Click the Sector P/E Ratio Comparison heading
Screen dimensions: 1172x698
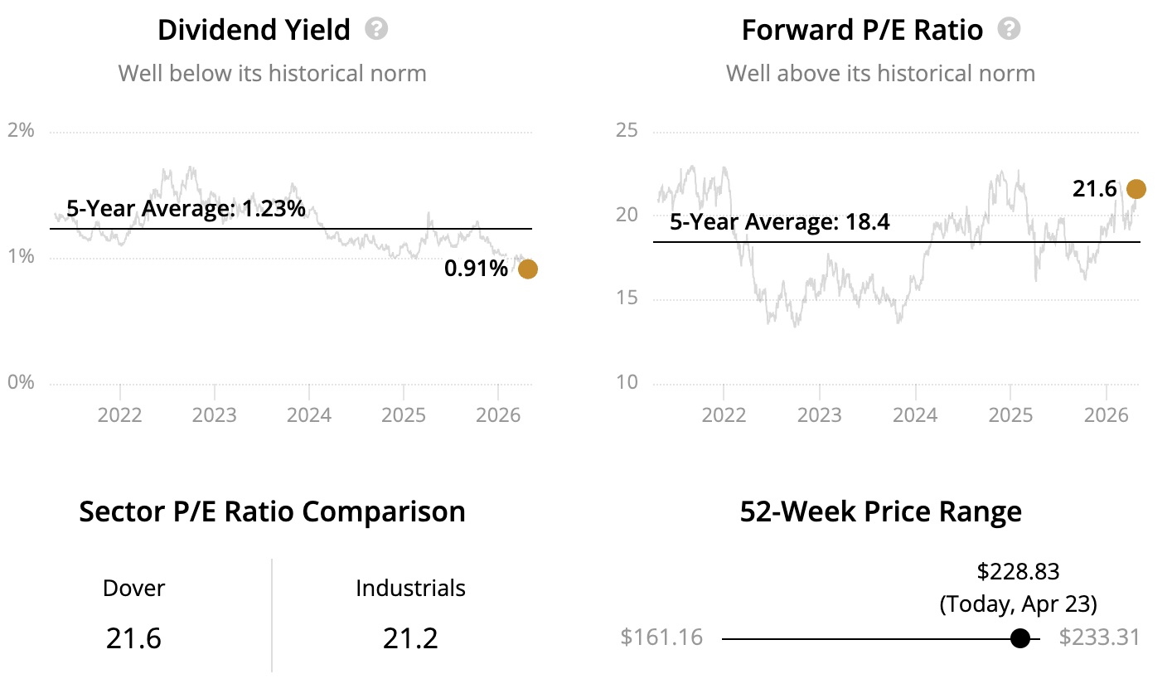[272, 511]
